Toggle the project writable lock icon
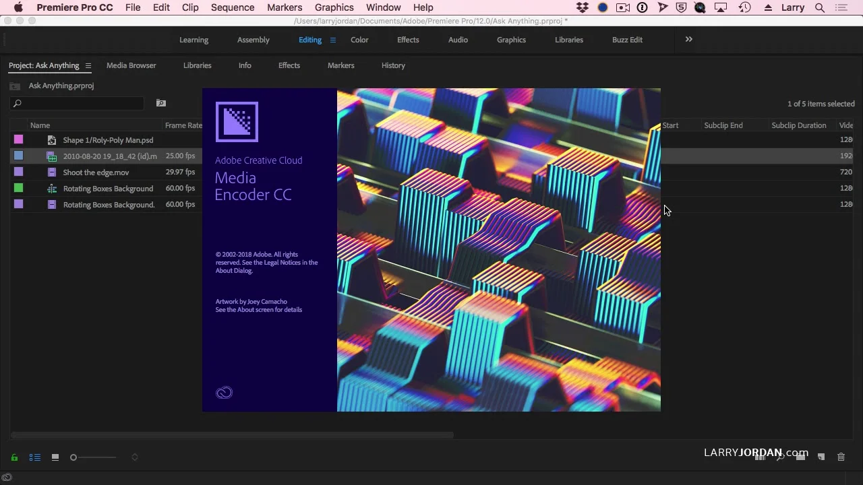The image size is (863, 485). pyautogui.click(x=14, y=457)
